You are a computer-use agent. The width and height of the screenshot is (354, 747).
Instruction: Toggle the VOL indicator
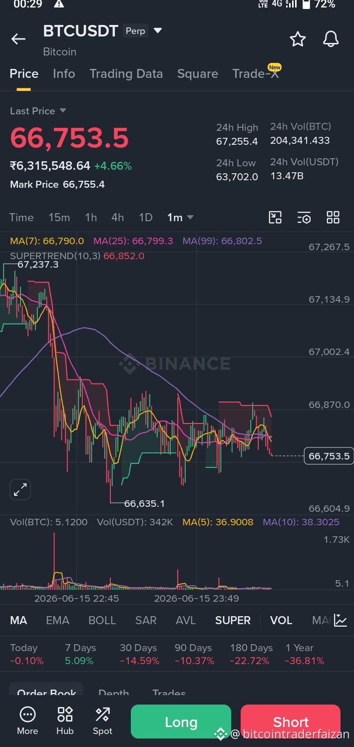281,620
